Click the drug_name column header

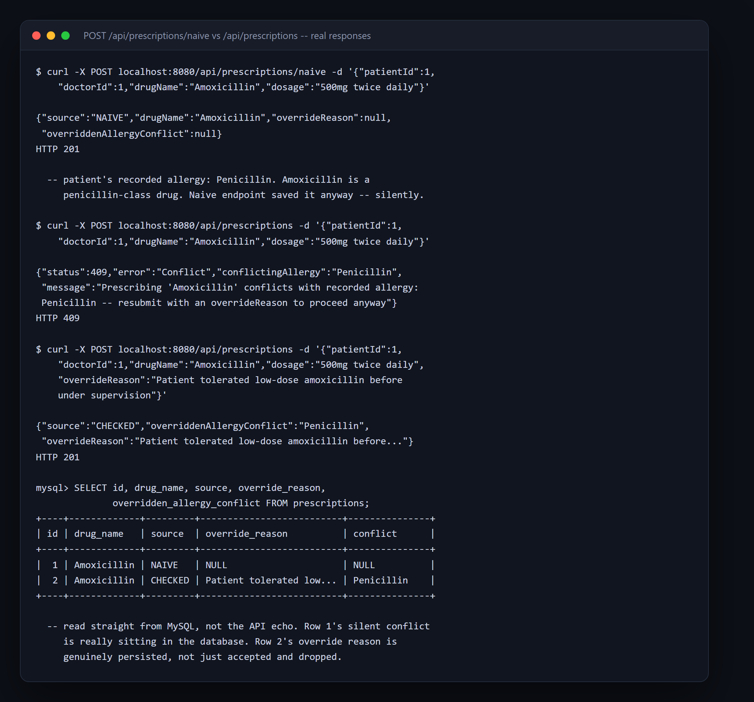pyautogui.click(x=99, y=534)
